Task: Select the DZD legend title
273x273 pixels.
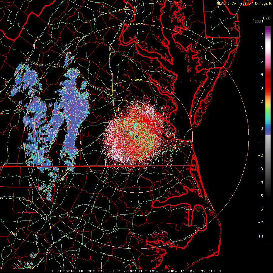Action: click(267, 18)
